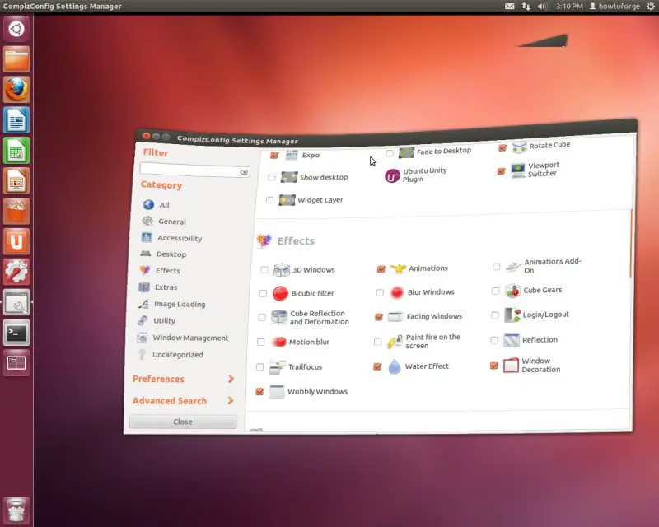Disable the Expo checkbox
The width and height of the screenshot is (659, 527).
click(274, 155)
